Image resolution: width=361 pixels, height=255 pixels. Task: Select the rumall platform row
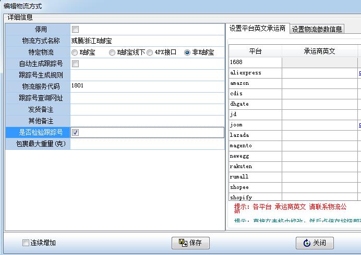point(255,177)
